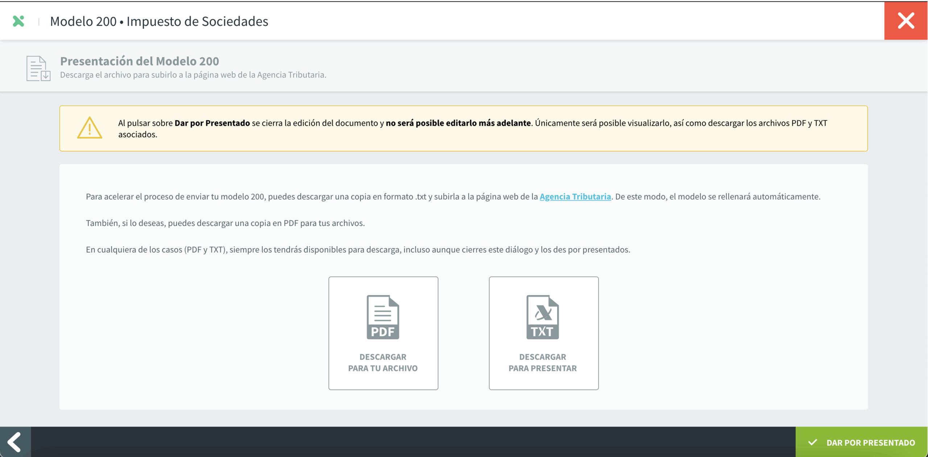The image size is (928, 457).
Task: Click the checkmark icon in the green button
Action: tap(813, 442)
